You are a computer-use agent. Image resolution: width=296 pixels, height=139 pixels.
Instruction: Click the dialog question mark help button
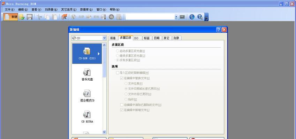[x=219, y=30]
